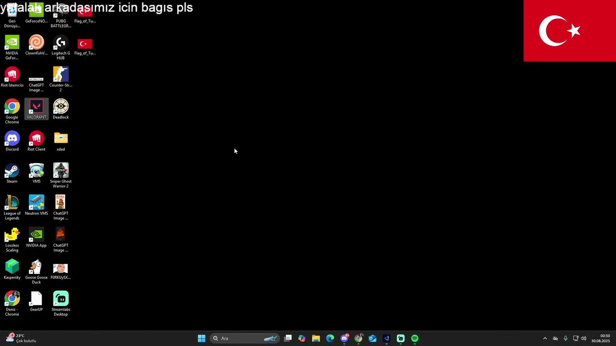Screen dimensions: 616x346
Task: Open the Kaspersky desktop shortcut
Action: pos(12,270)
